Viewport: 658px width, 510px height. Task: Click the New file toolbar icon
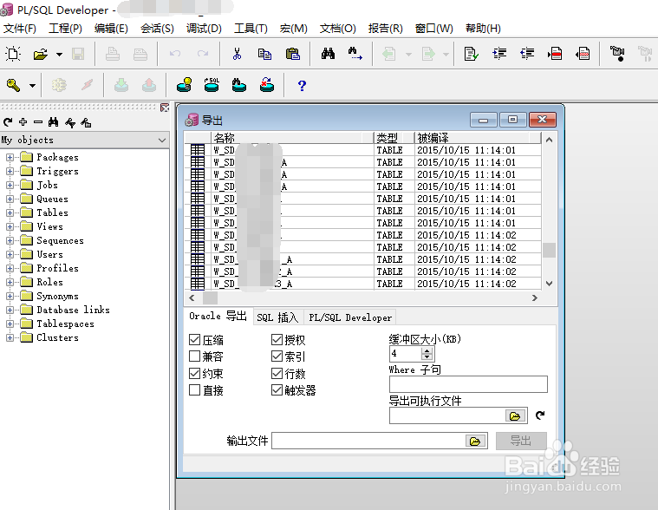tap(13, 54)
